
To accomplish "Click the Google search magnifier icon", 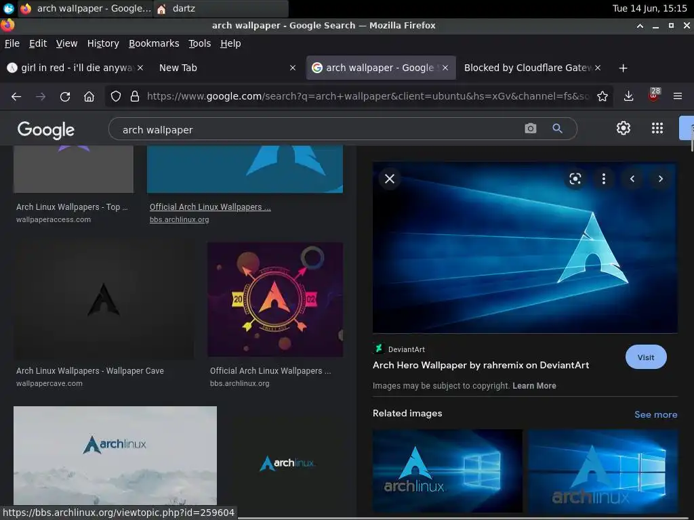I will [x=557, y=129].
